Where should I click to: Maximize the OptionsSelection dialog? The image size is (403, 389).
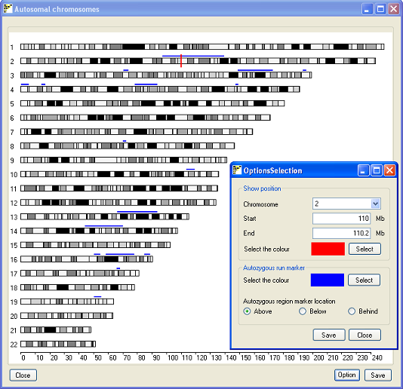click(377, 170)
